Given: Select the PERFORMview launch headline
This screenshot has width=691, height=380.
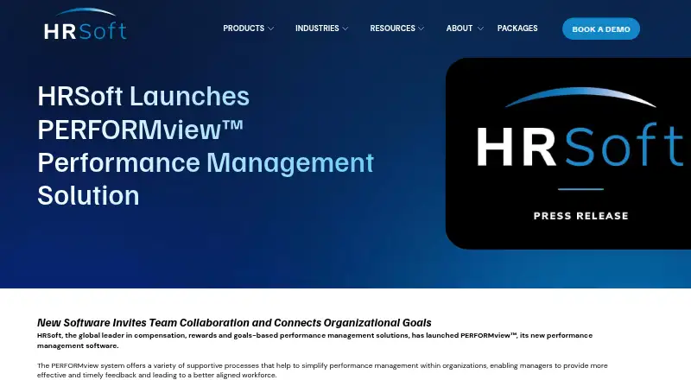Looking at the screenshot, I should pos(206,146).
